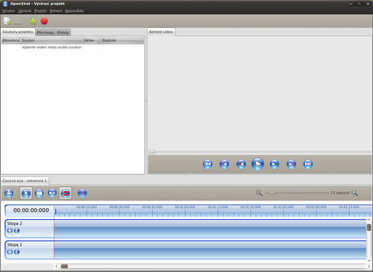The image size is (373, 272).
Task: Add a marker with the purple icon
Action: click(82, 193)
